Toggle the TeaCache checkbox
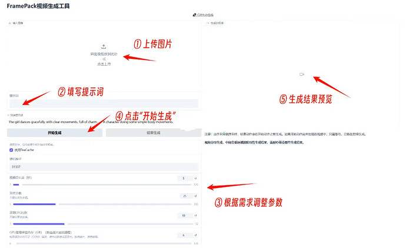Viewport: 406px width, 248px height. click(11, 150)
